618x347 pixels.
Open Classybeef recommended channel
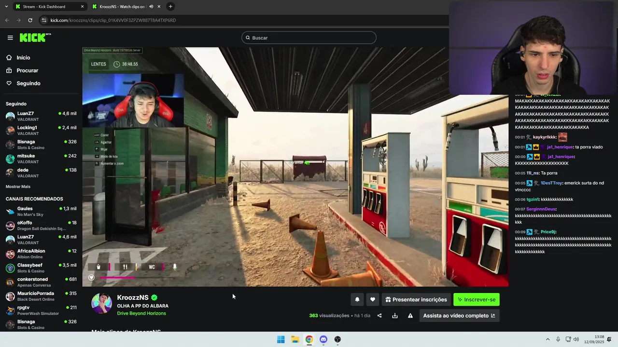[41, 268]
